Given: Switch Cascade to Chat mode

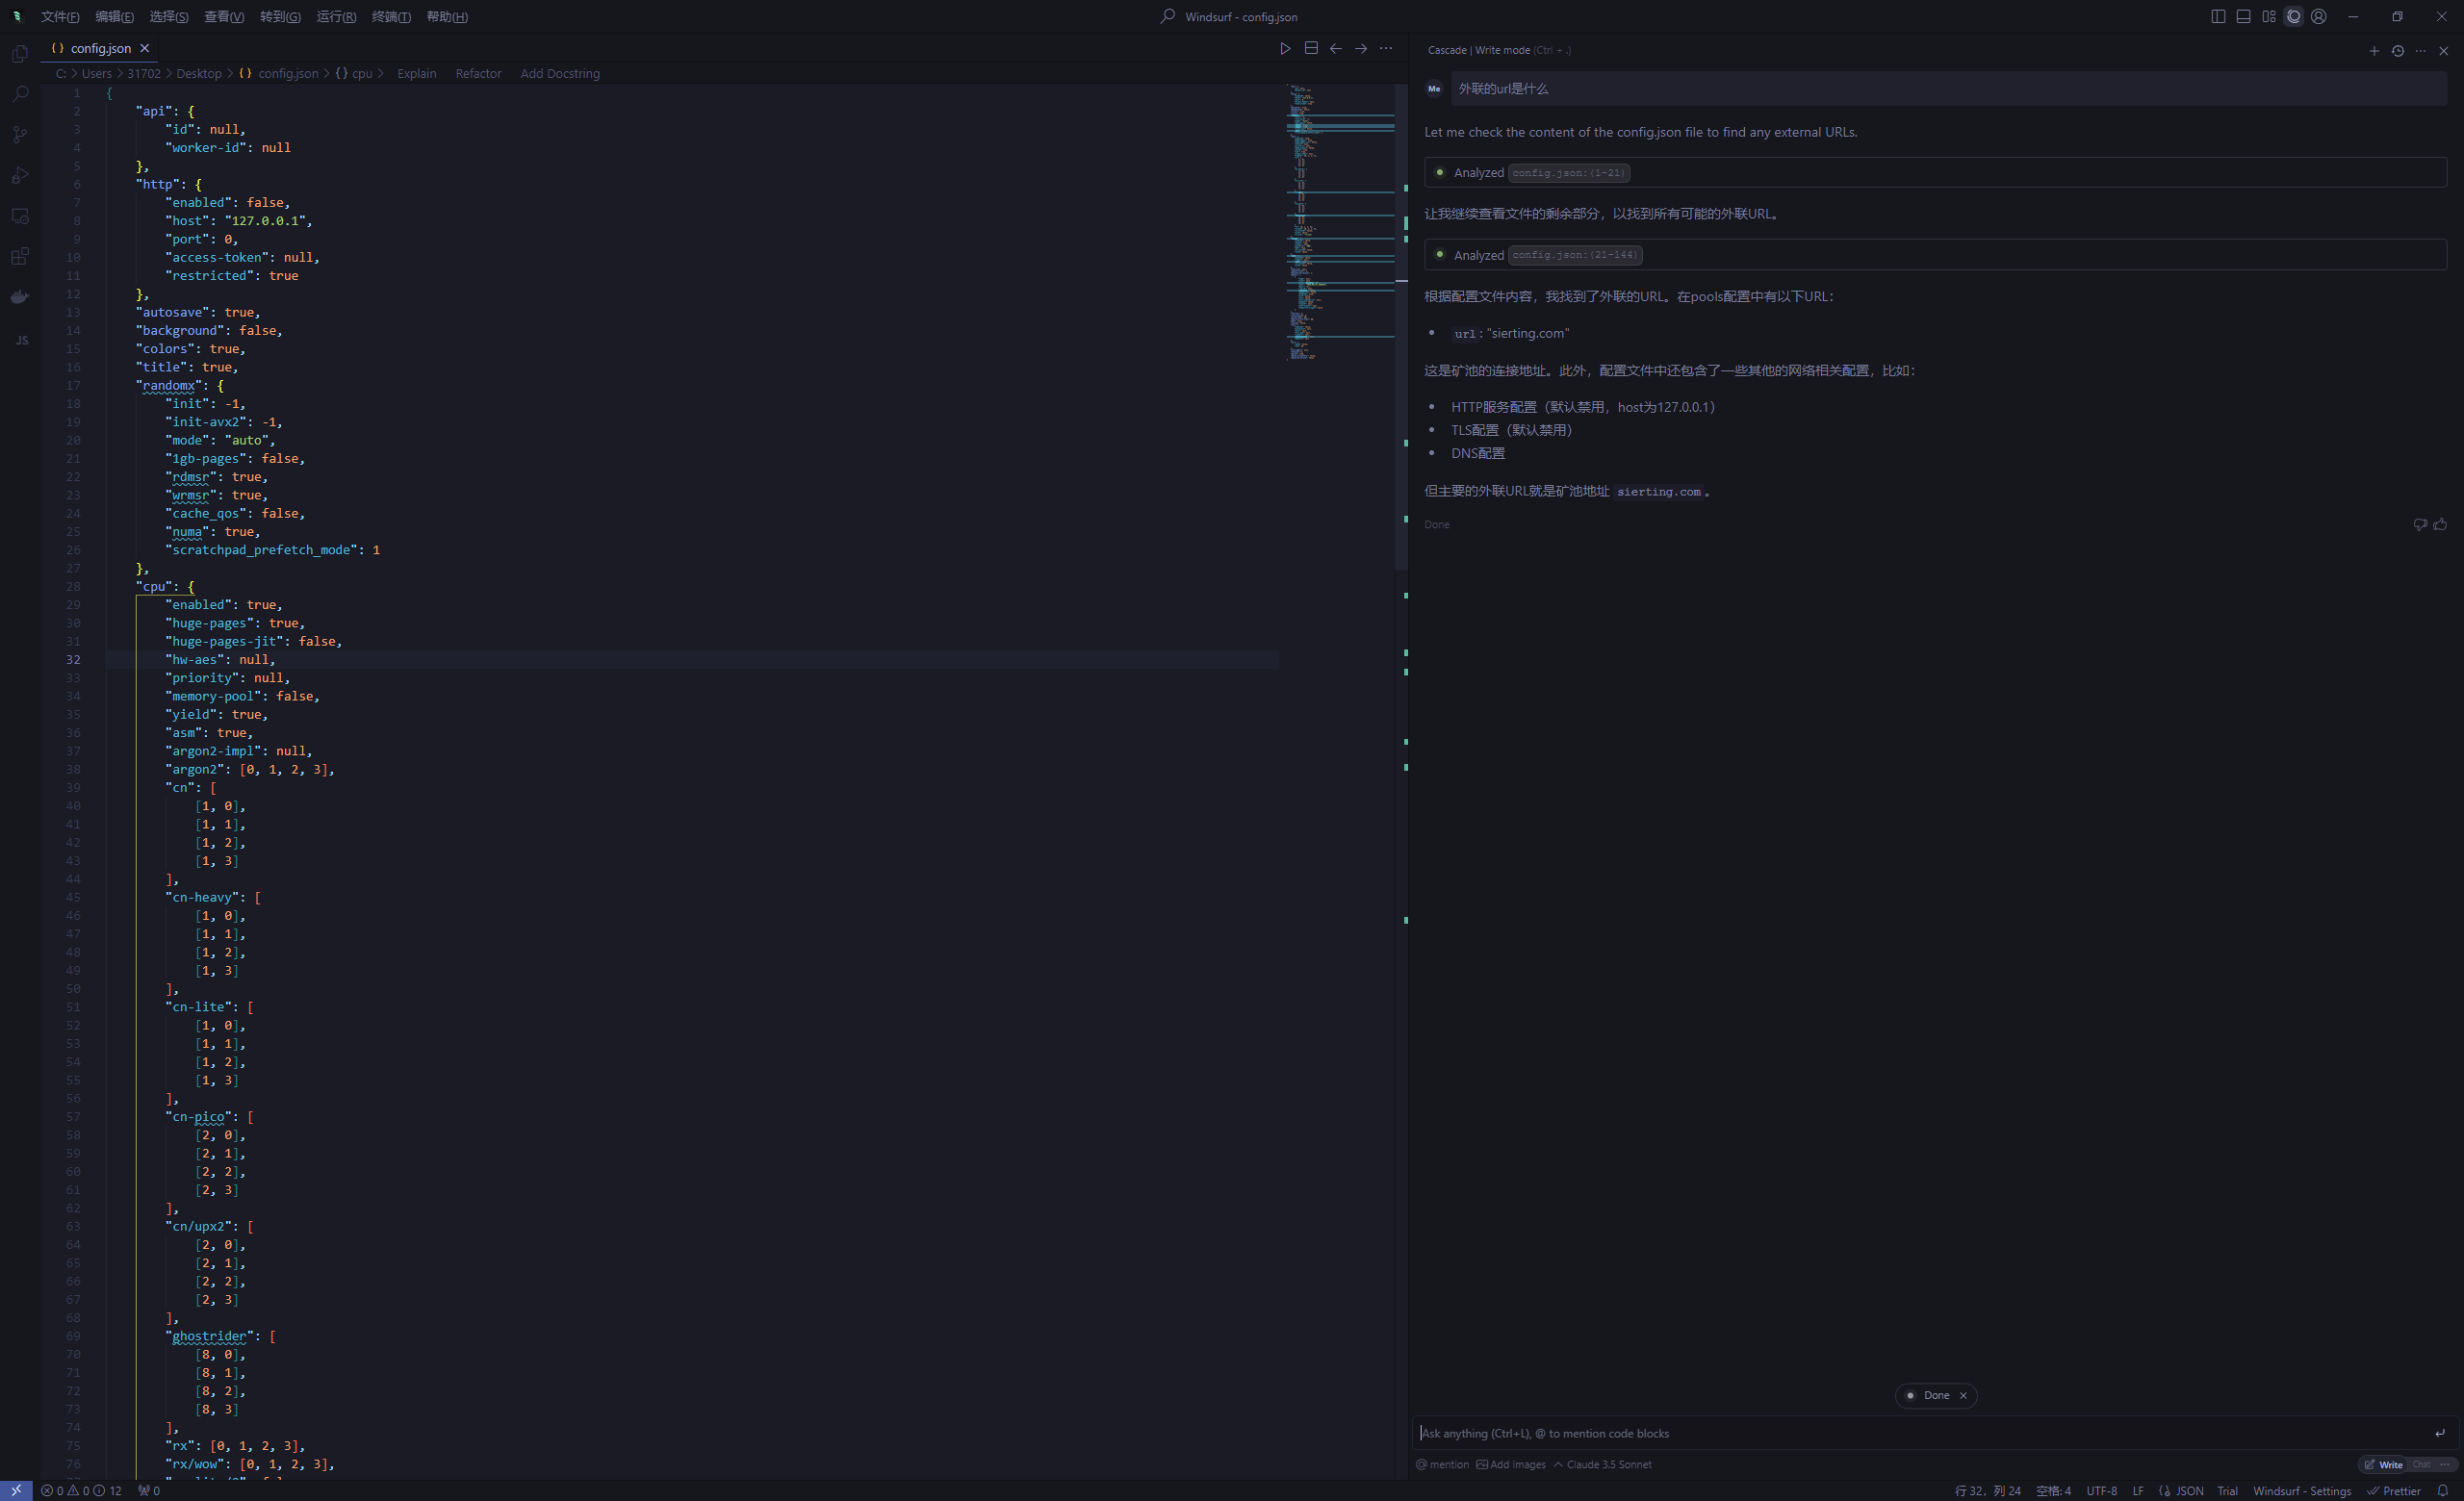Looking at the screenshot, I should [2420, 1464].
